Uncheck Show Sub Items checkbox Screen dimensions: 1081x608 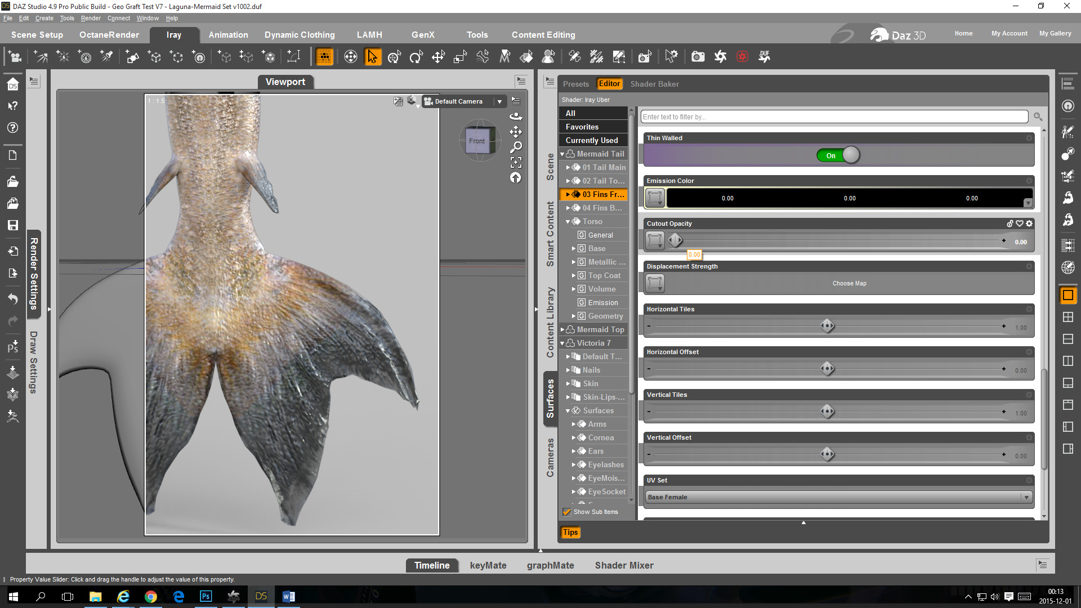(x=567, y=512)
